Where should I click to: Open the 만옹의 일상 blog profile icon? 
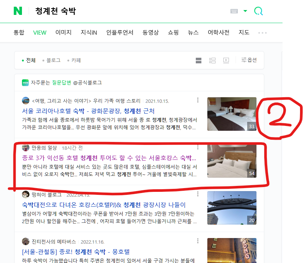click(x=26, y=148)
